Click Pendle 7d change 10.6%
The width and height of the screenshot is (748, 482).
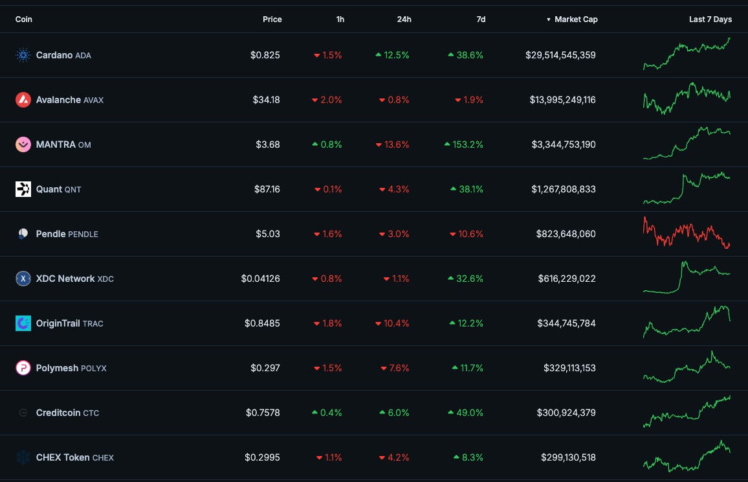(x=467, y=234)
